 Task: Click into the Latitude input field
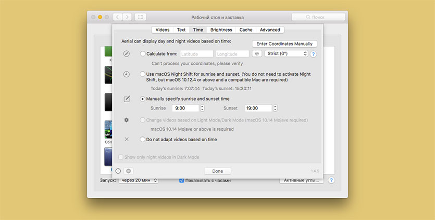coord(196,54)
